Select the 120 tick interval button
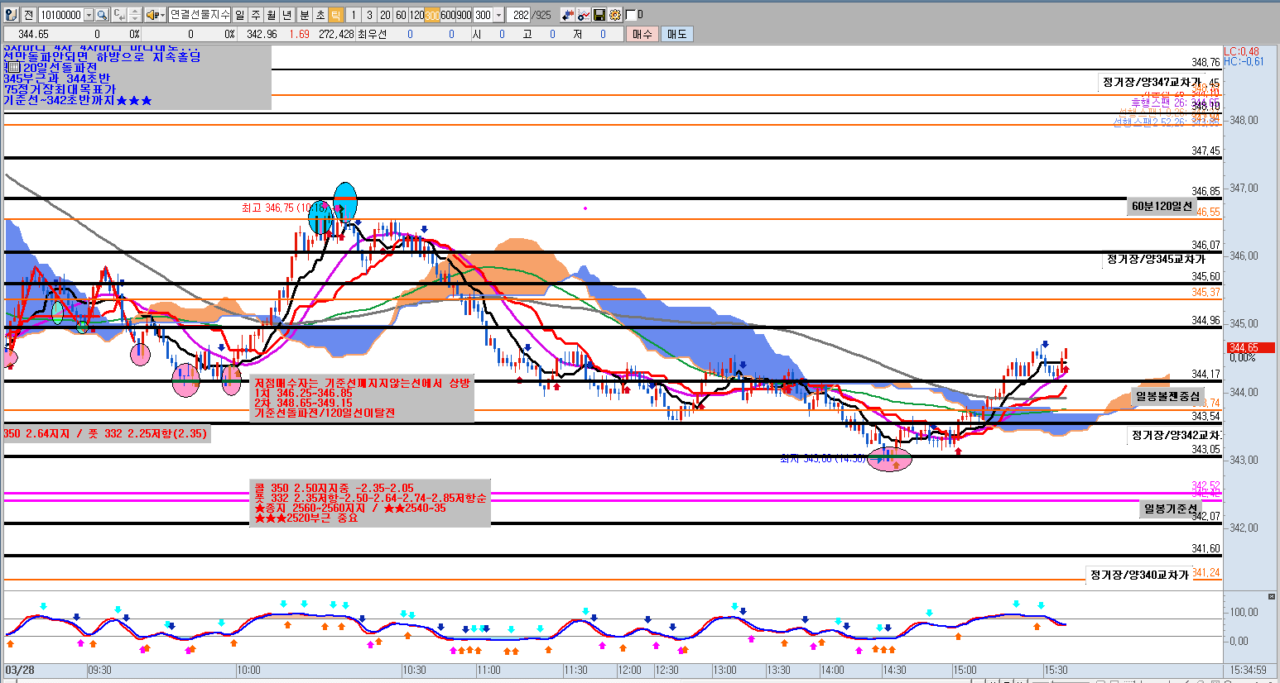Viewport: 1280px width, 683px height. [x=416, y=15]
